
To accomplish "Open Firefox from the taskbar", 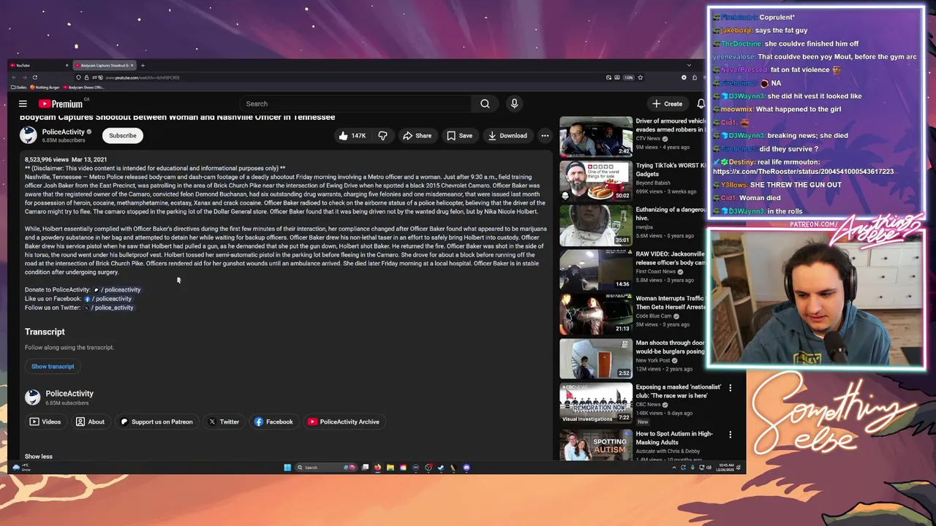I will pyautogui.click(x=377, y=468).
